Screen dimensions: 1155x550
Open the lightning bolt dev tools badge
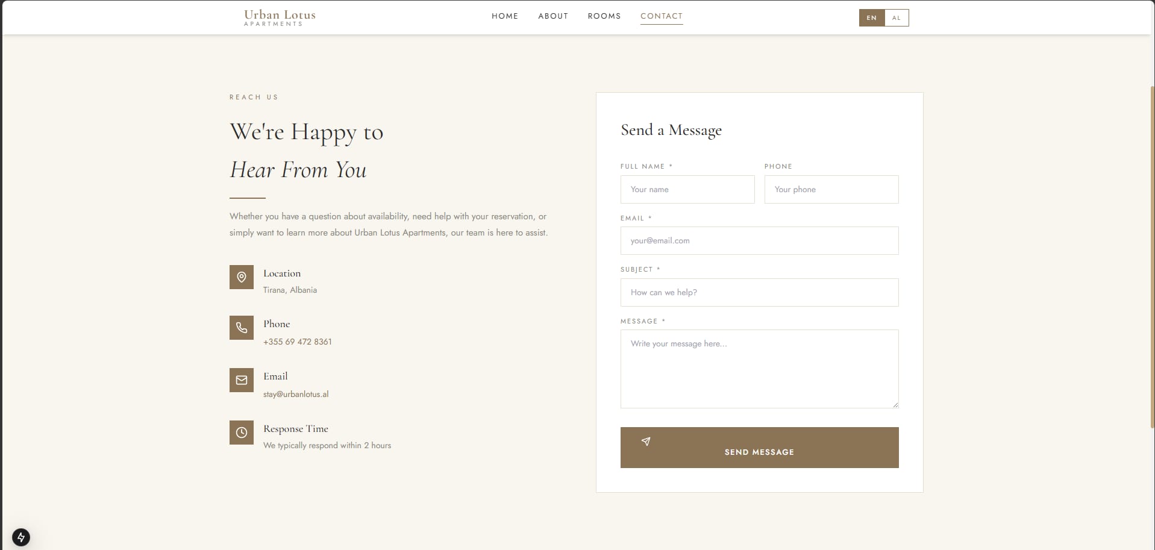point(21,537)
